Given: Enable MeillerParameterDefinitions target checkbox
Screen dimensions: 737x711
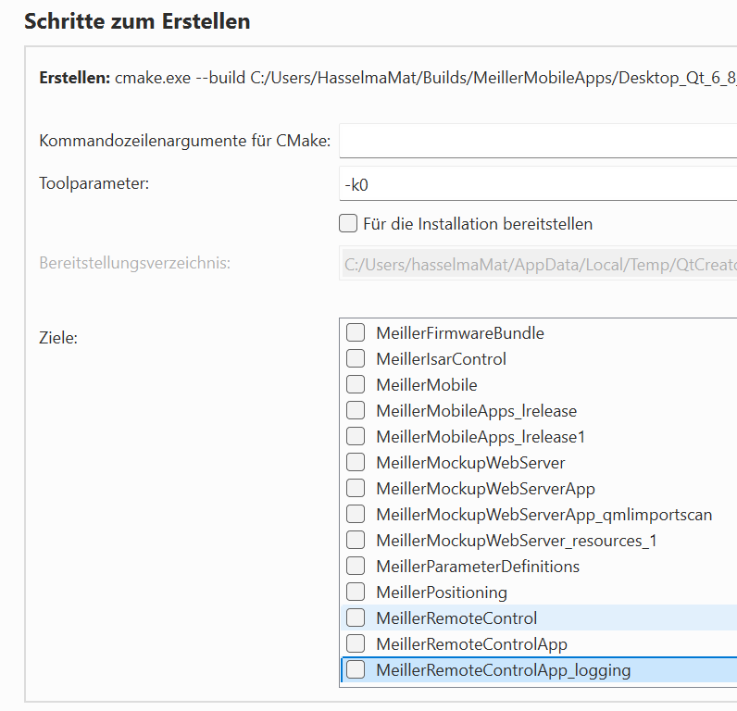Looking at the screenshot, I should tap(356, 566).
